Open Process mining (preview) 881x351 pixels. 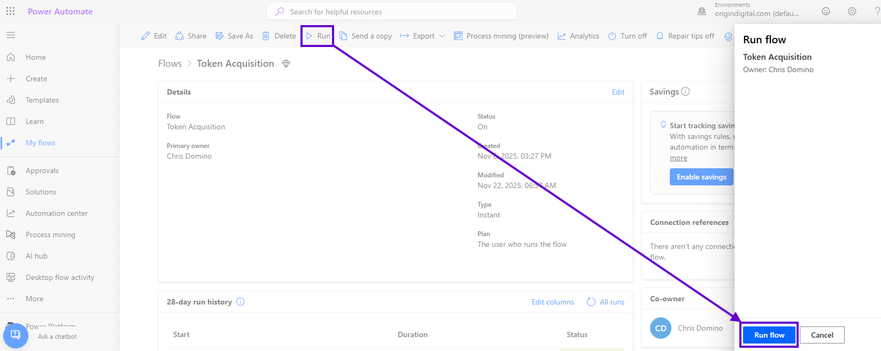pyautogui.click(x=501, y=36)
